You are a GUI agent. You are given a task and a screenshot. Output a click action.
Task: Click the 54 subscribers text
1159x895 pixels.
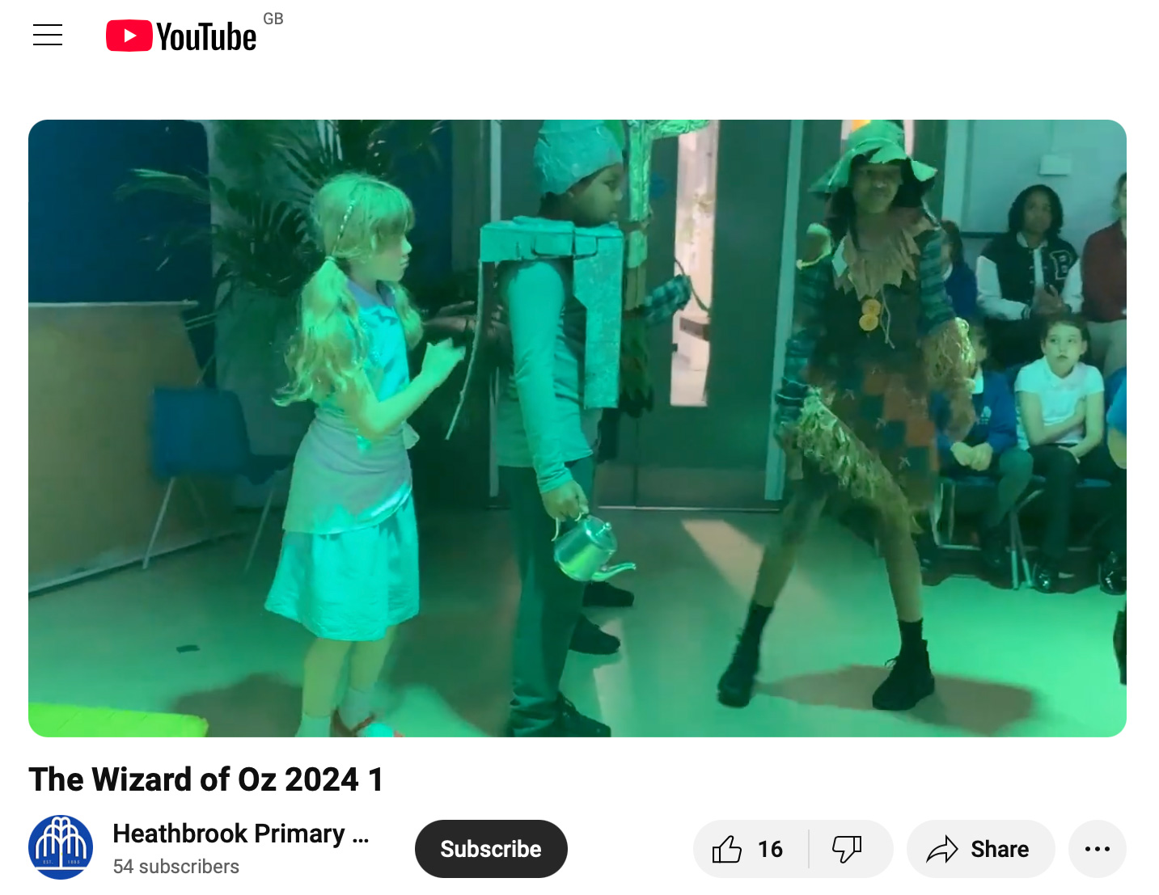point(176,867)
